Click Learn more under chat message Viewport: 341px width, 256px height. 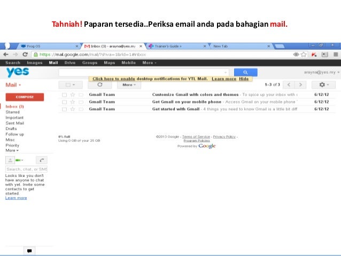16,198
